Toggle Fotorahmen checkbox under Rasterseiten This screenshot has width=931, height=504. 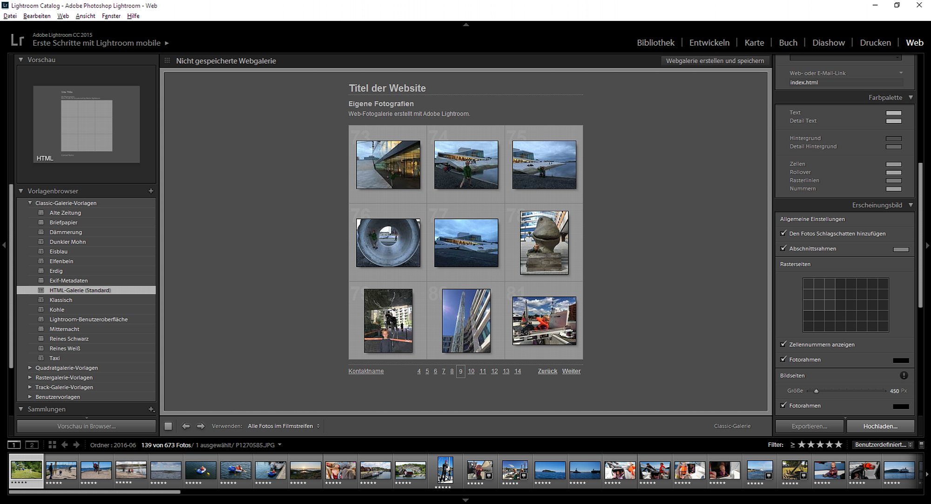(783, 359)
